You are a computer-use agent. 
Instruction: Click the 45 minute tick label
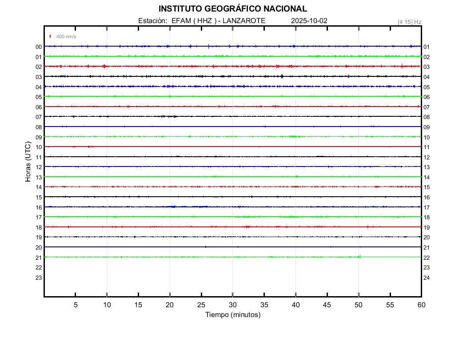[327, 305]
